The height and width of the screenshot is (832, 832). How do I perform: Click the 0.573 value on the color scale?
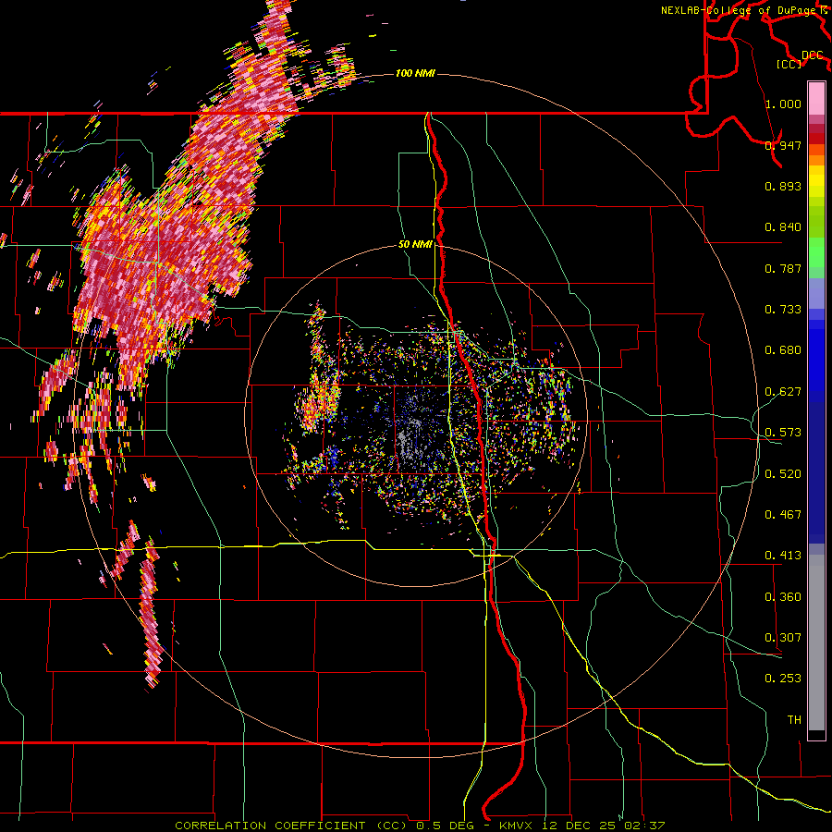click(783, 433)
